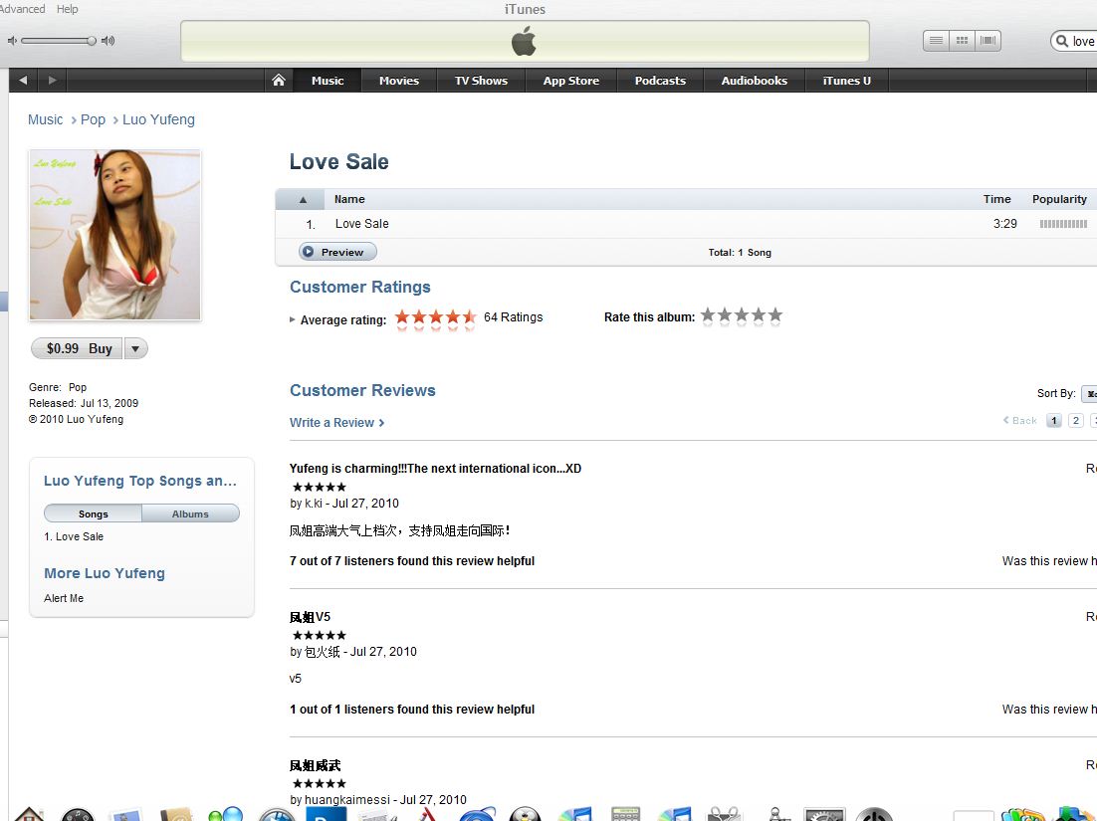Click Alert Me link

[64, 598]
